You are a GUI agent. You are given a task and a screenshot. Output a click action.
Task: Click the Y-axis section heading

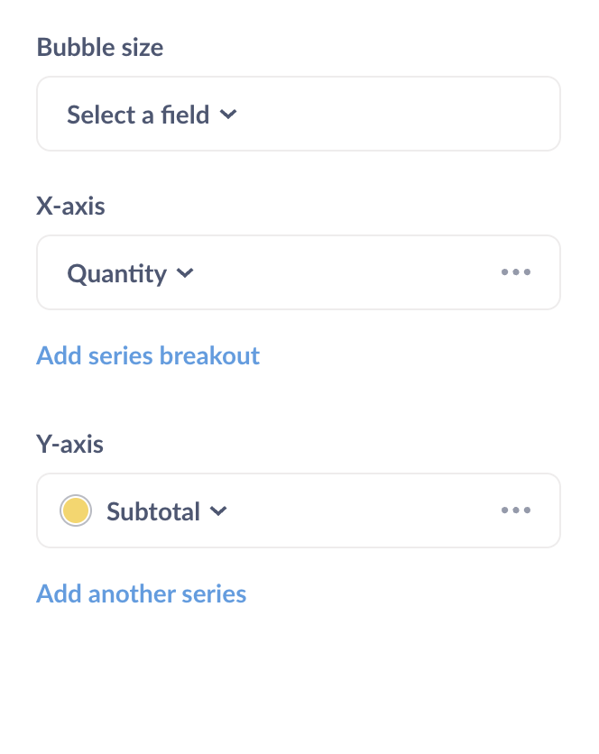(69, 444)
